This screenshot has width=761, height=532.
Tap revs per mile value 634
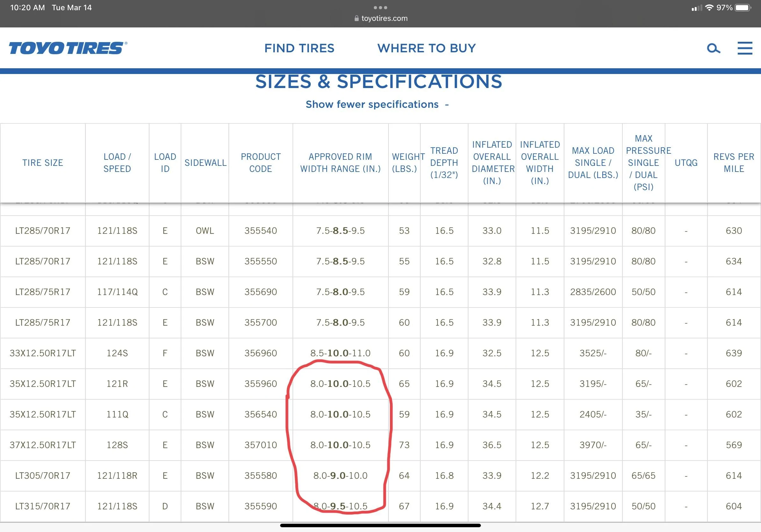tap(734, 261)
